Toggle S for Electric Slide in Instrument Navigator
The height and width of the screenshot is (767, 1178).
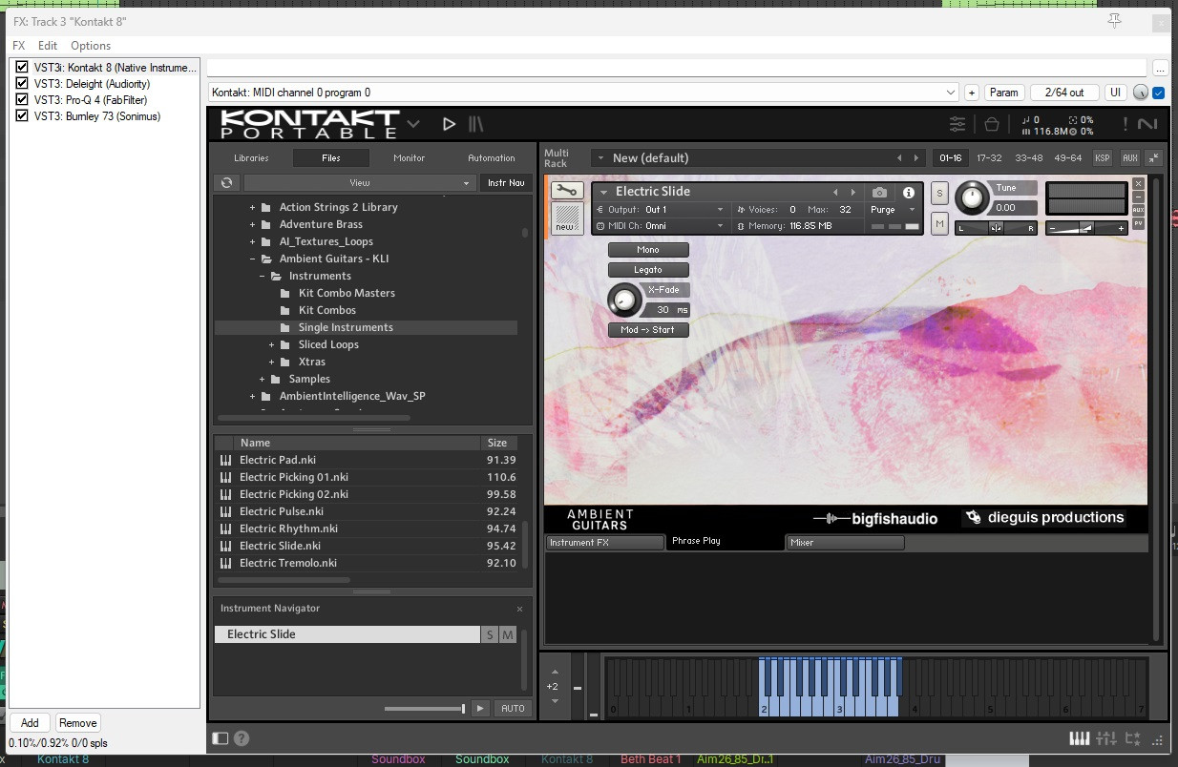[490, 634]
